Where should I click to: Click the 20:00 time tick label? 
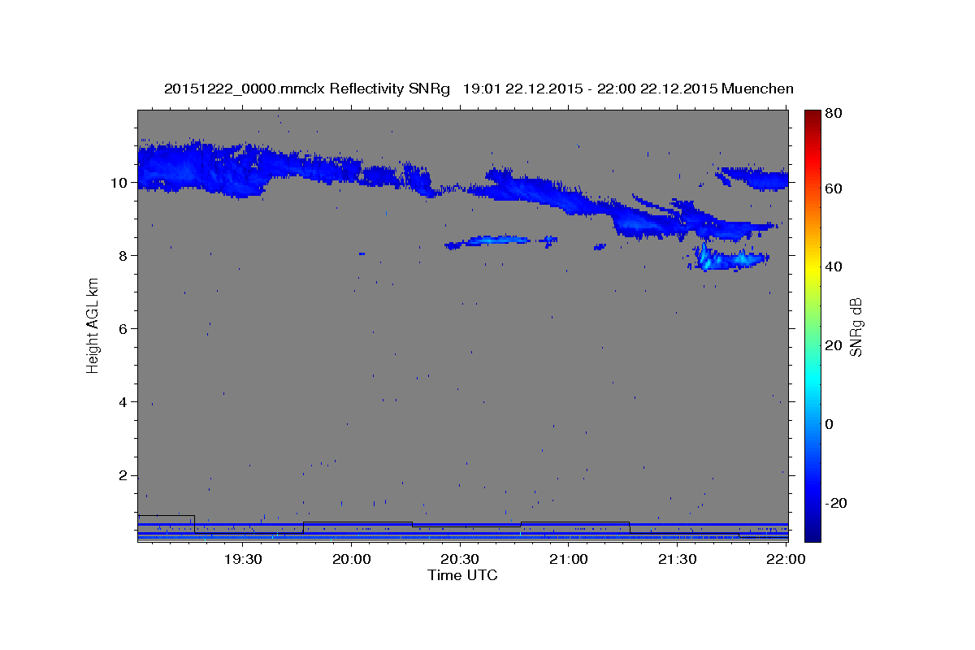click(x=351, y=559)
